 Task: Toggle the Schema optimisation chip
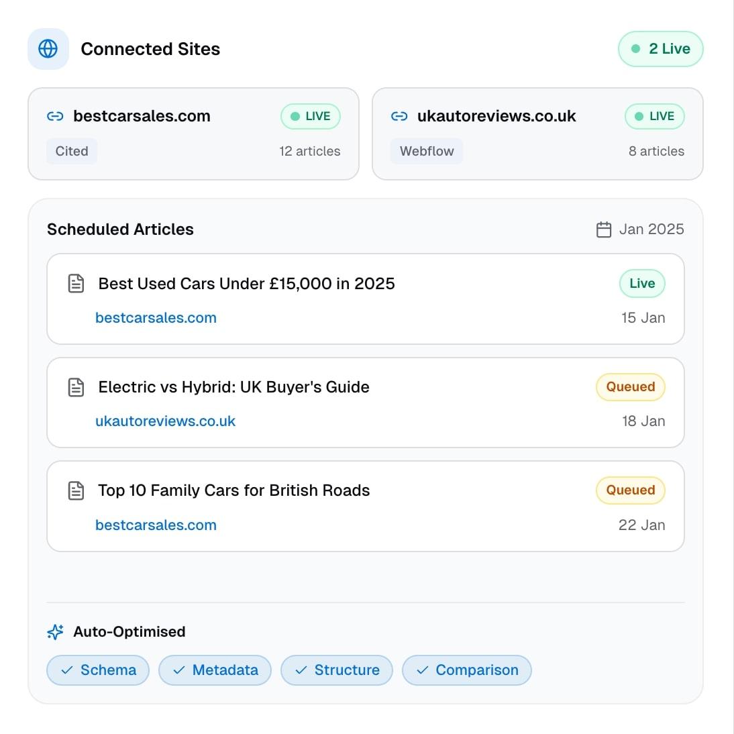tap(98, 670)
